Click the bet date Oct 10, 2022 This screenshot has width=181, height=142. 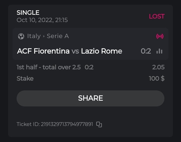[x=42, y=20]
